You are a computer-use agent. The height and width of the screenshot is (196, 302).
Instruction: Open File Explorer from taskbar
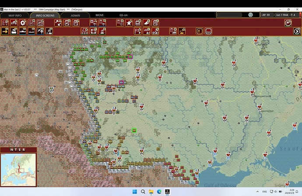tap(151, 192)
